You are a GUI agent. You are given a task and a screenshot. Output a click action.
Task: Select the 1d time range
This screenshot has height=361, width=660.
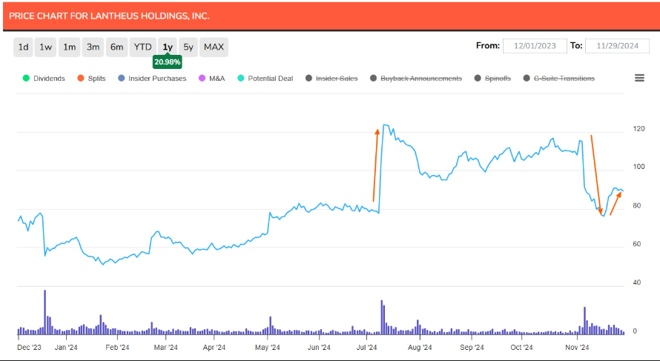(24, 47)
